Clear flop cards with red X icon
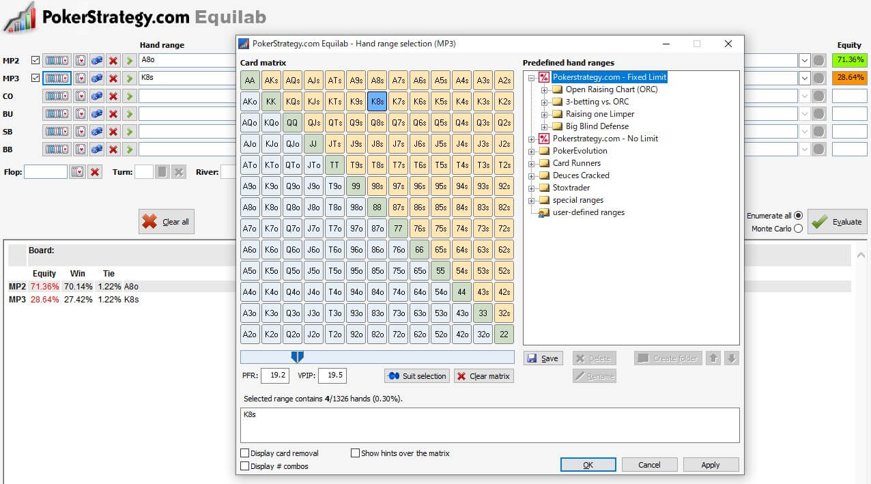Image resolution: width=871 pixels, height=484 pixels. pos(95,172)
